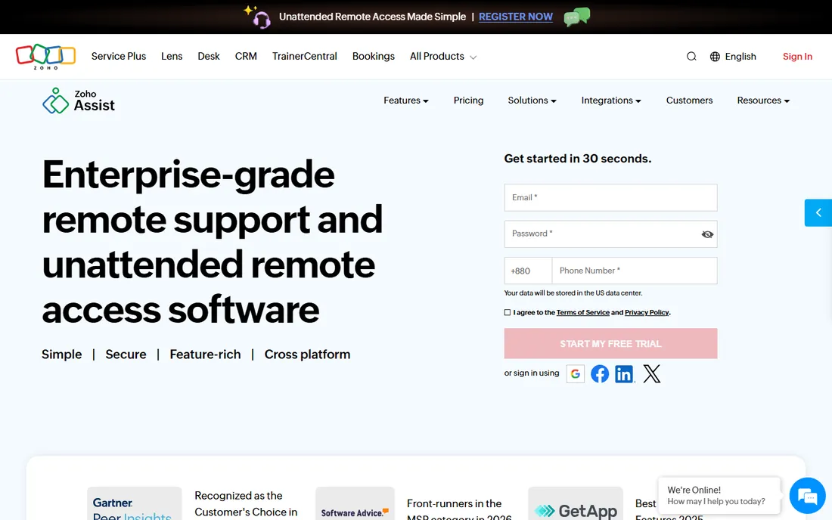The height and width of the screenshot is (520, 832).
Task: Click the GetApp badge
Action: pyautogui.click(x=575, y=503)
